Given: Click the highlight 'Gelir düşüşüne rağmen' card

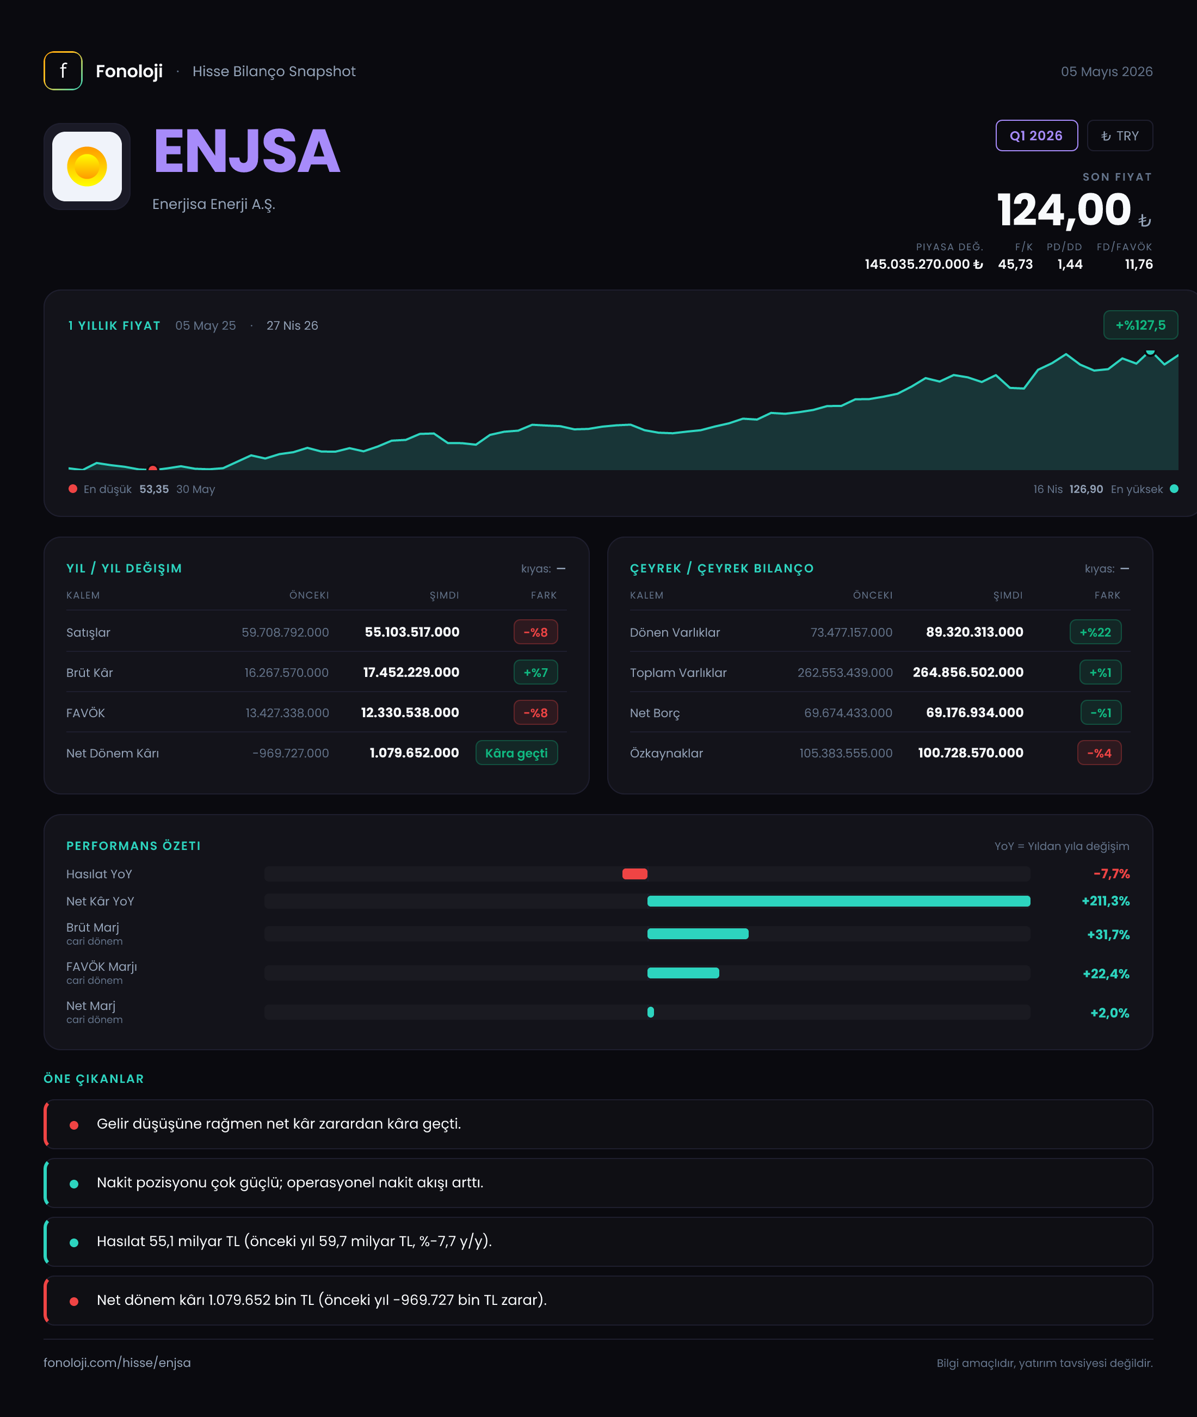Looking at the screenshot, I should click(x=598, y=1124).
